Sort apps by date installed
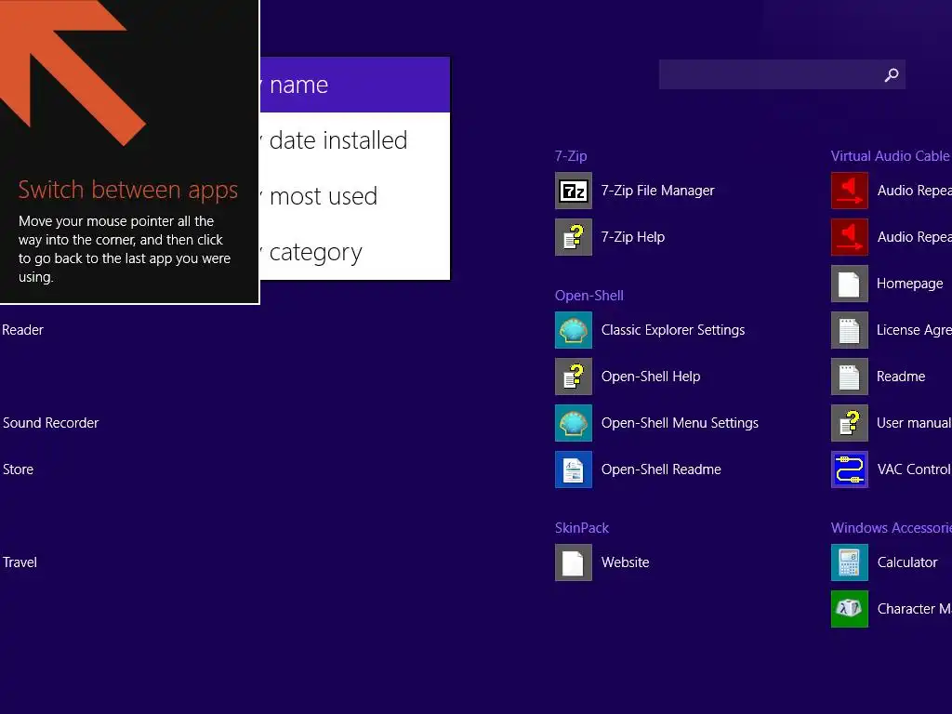Image resolution: width=952 pixels, height=714 pixels. tap(355, 140)
